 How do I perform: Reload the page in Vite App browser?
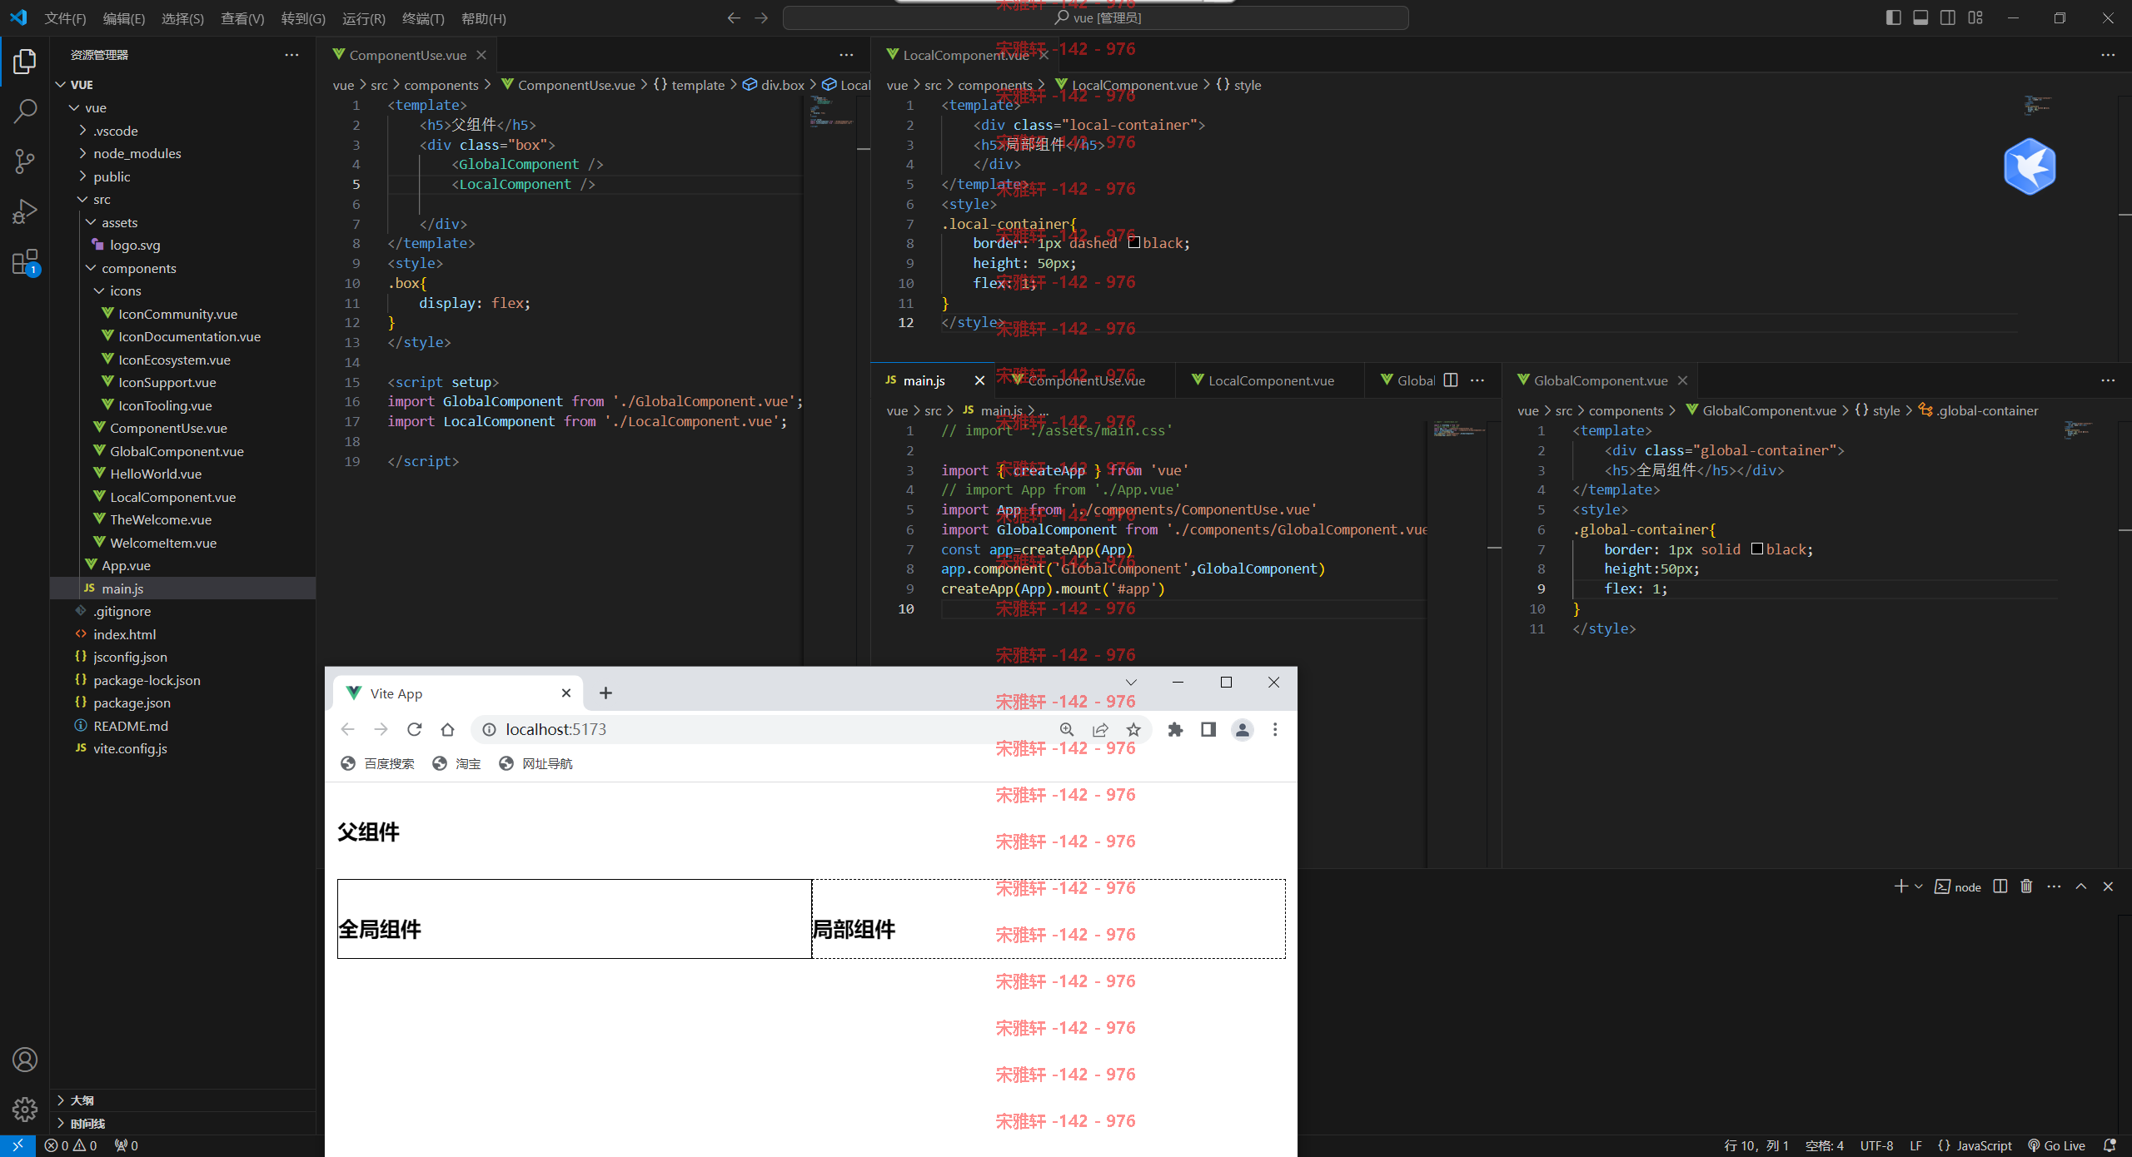click(414, 729)
